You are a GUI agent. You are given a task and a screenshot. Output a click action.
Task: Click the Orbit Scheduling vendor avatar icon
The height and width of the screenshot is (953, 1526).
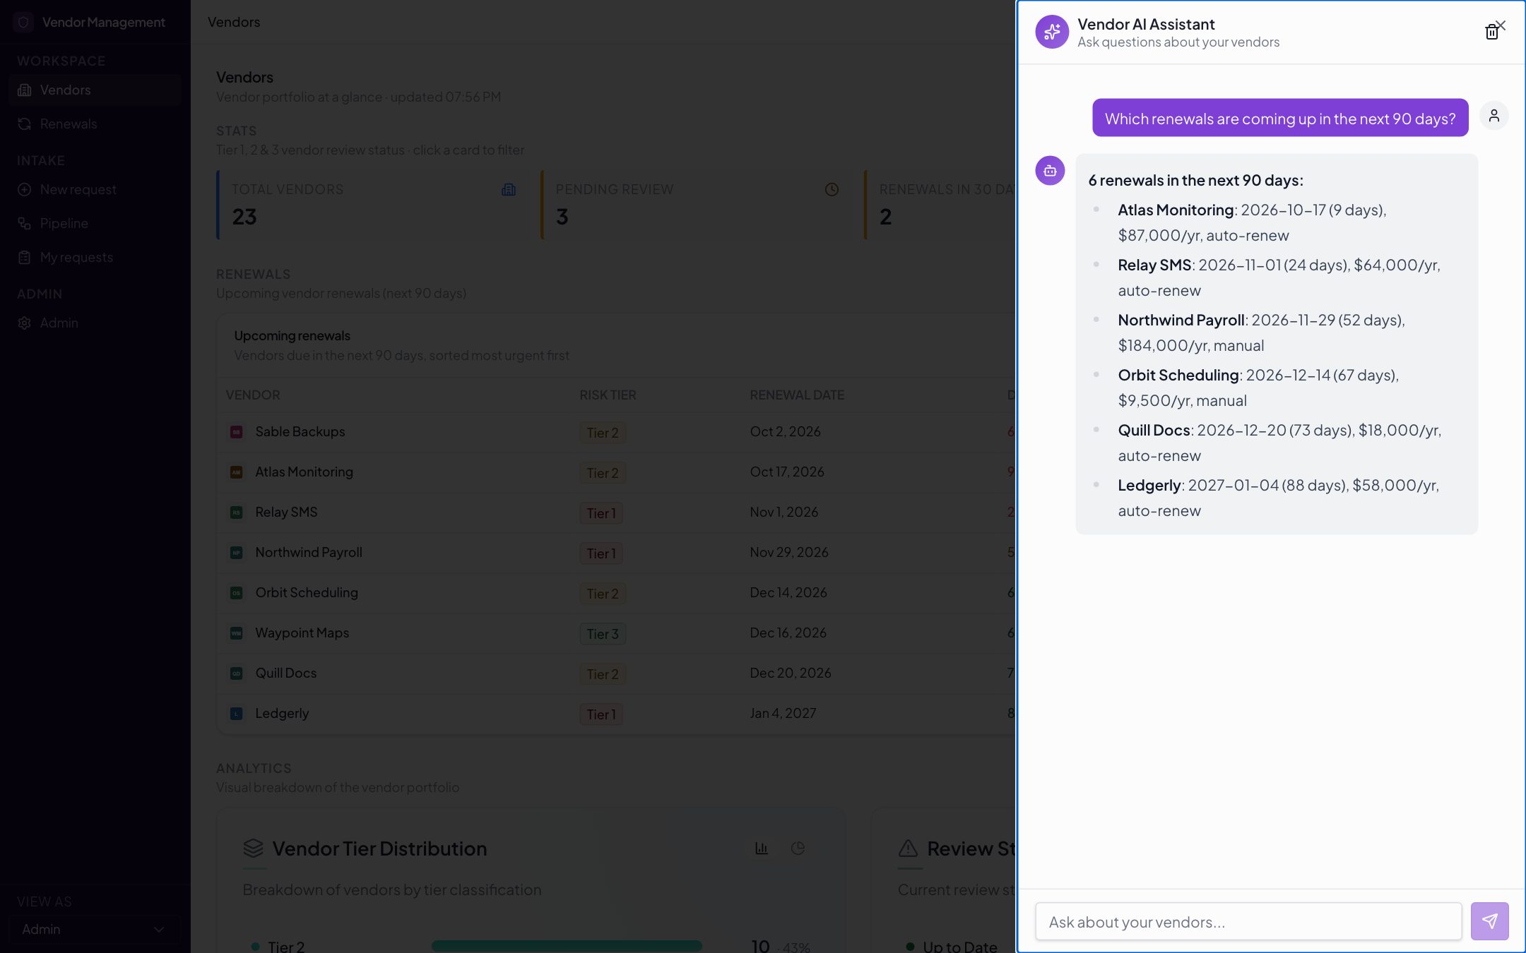point(237,593)
